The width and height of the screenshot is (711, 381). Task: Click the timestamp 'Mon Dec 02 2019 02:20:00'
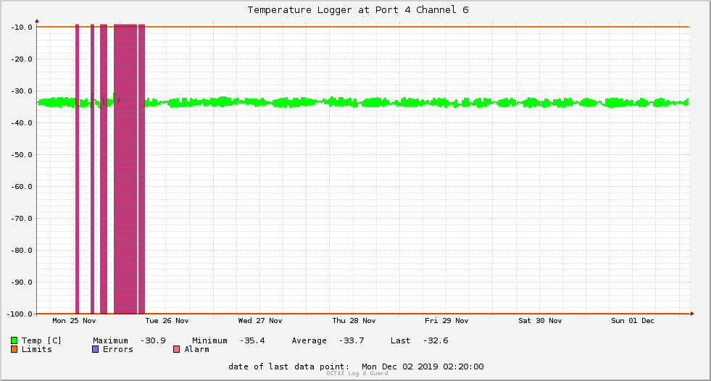[423, 367]
